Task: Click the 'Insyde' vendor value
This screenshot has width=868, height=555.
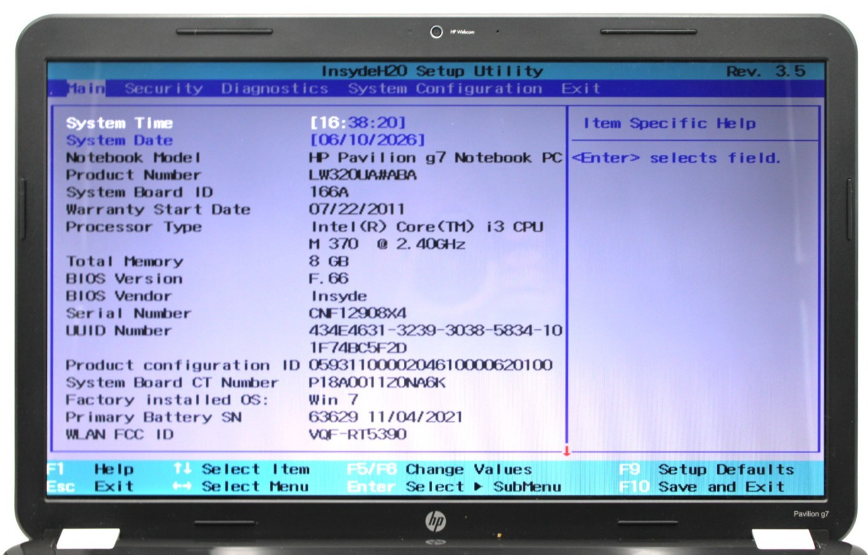Action: tap(339, 296)
